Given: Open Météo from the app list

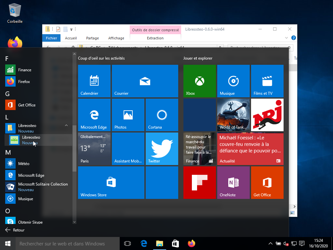Looking at the screenshot, I should click(38, 163).
